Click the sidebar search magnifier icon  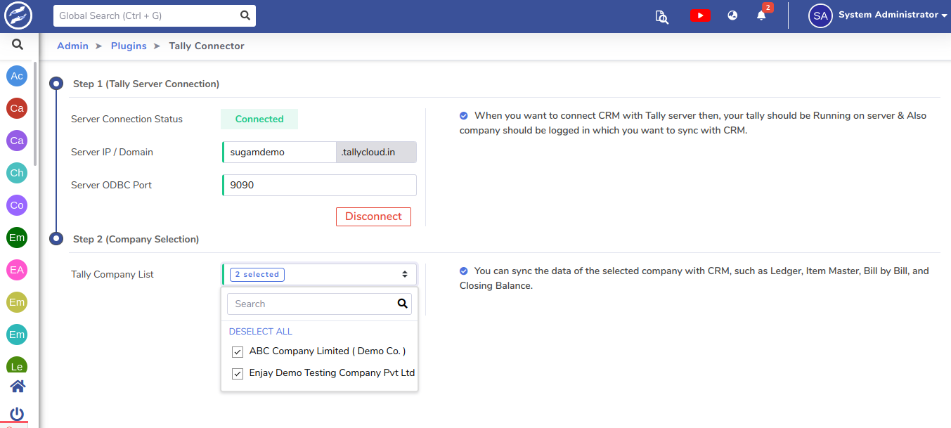coord(18,45)
